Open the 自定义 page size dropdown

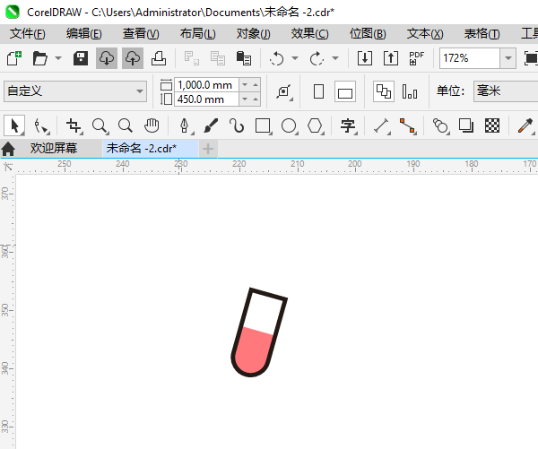pos(75,91)
